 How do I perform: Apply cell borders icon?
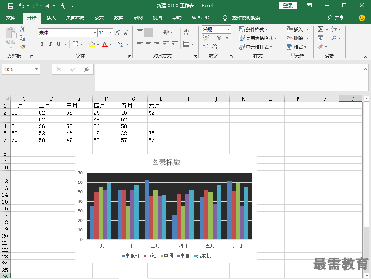[x=75, y=44]
